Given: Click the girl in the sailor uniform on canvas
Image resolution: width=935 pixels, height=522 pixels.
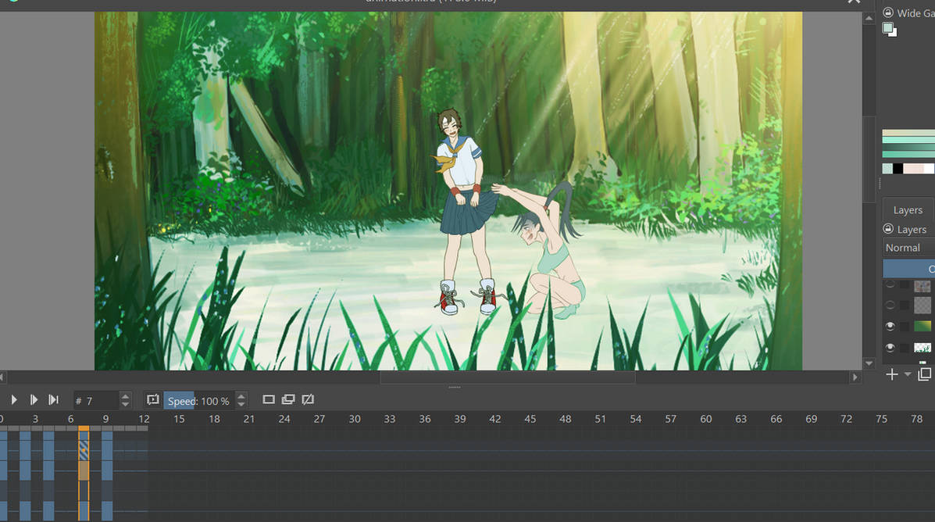Looking at the screenshot, I should pyautogui.click(x=465, y=212).
